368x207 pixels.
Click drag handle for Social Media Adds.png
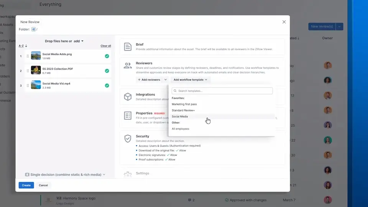coord(28,56)
